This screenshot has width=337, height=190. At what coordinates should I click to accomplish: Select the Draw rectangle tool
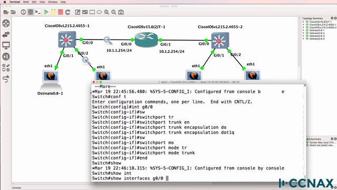(92, 12)
